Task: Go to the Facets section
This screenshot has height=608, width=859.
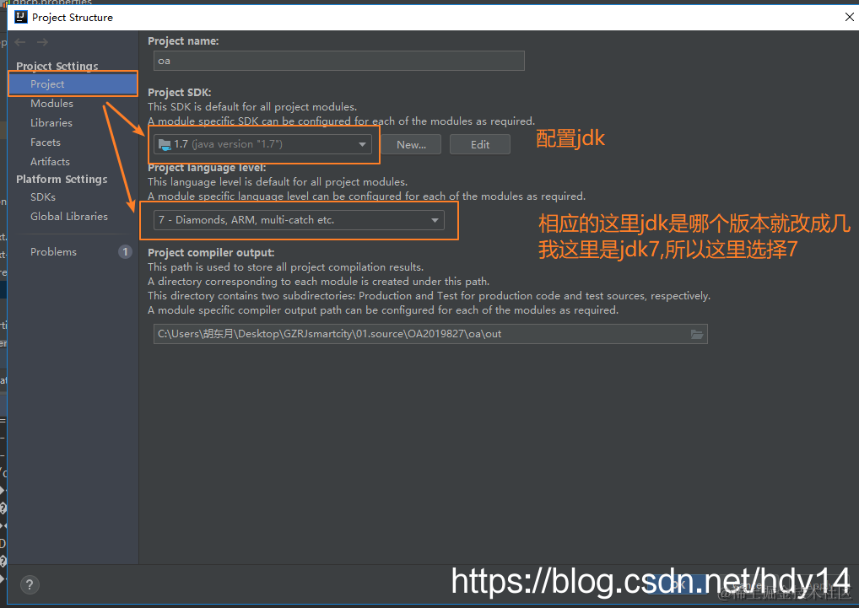Action: point(46,143)
